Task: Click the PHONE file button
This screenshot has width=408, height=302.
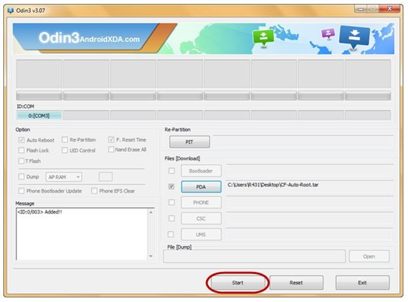Action: click(x=201, y=202)
